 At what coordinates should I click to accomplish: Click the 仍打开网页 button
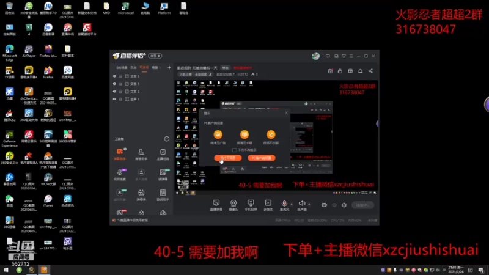(x=227, y=158)
